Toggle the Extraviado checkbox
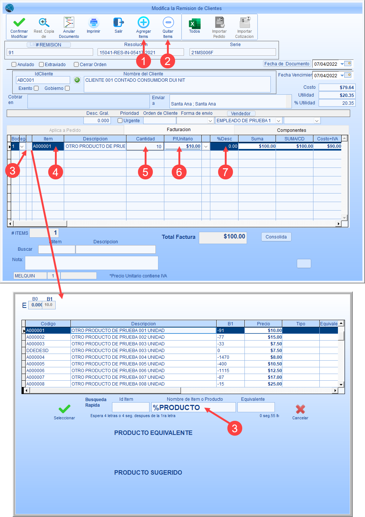Image resolution: width=365 pixels, height=517 pixels. tap(42, 64)
